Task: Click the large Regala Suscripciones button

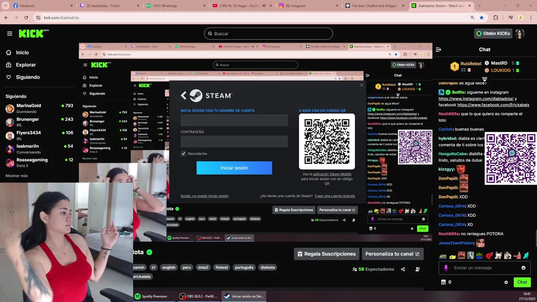Action: click(326, 254)
